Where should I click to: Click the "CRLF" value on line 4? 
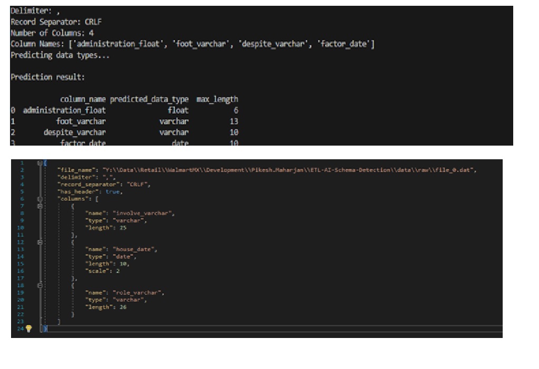point(137,184)
